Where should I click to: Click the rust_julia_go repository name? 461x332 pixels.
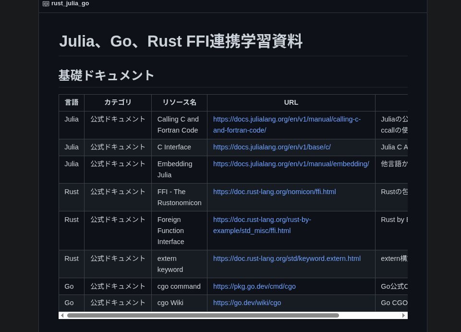70,3
